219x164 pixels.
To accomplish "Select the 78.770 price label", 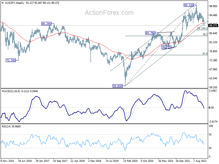I will pos(166,47).
